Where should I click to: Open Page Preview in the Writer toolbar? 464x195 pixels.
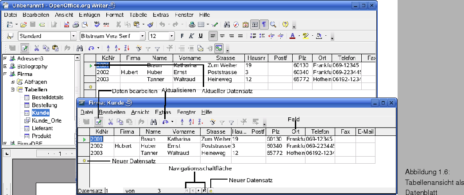click(85, 25)
